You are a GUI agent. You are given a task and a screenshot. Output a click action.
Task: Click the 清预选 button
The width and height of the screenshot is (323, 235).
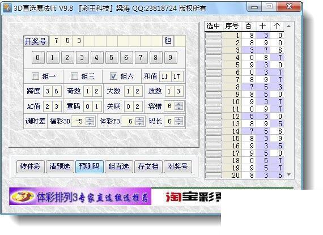pos(60,166)
